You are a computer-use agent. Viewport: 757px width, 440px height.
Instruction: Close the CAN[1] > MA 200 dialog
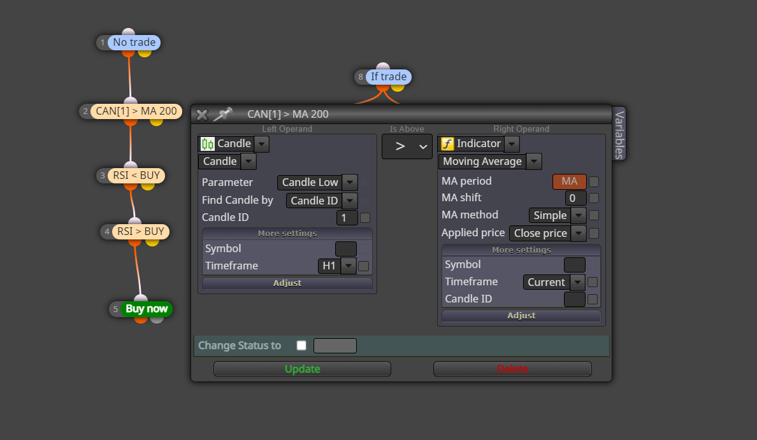pyautogui.click(x=202, y=115)
